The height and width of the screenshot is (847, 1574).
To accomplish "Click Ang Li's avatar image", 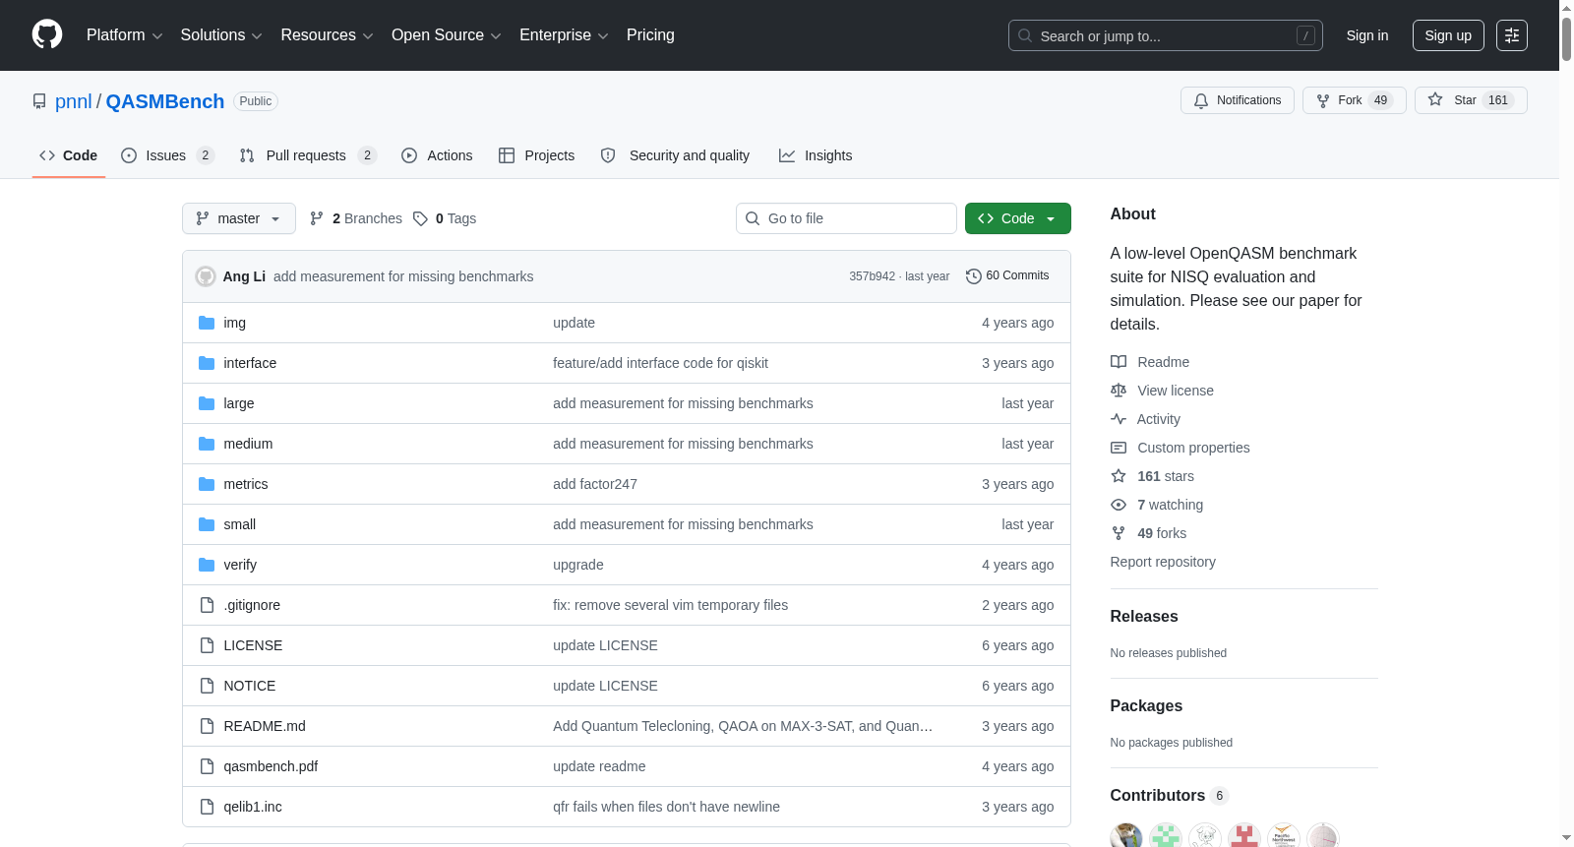I will (206, 276).
